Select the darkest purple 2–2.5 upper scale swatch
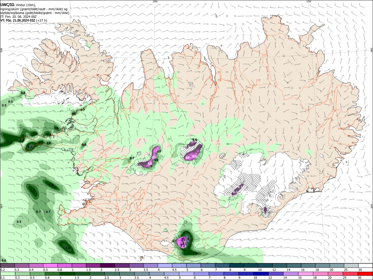373x280 pixels. point(107,265)
